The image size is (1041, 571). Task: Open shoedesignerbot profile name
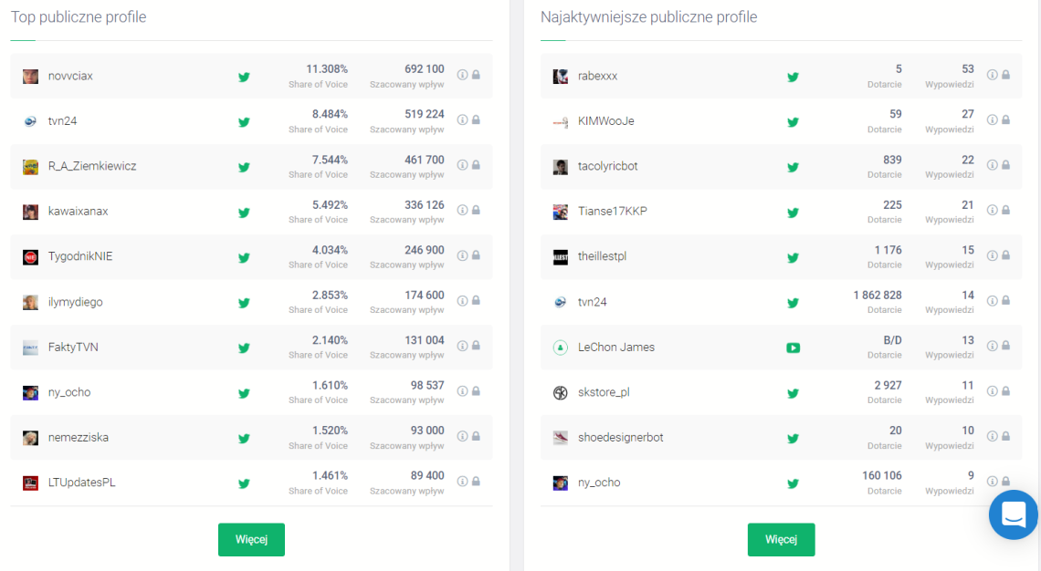[x=620, y=438]
